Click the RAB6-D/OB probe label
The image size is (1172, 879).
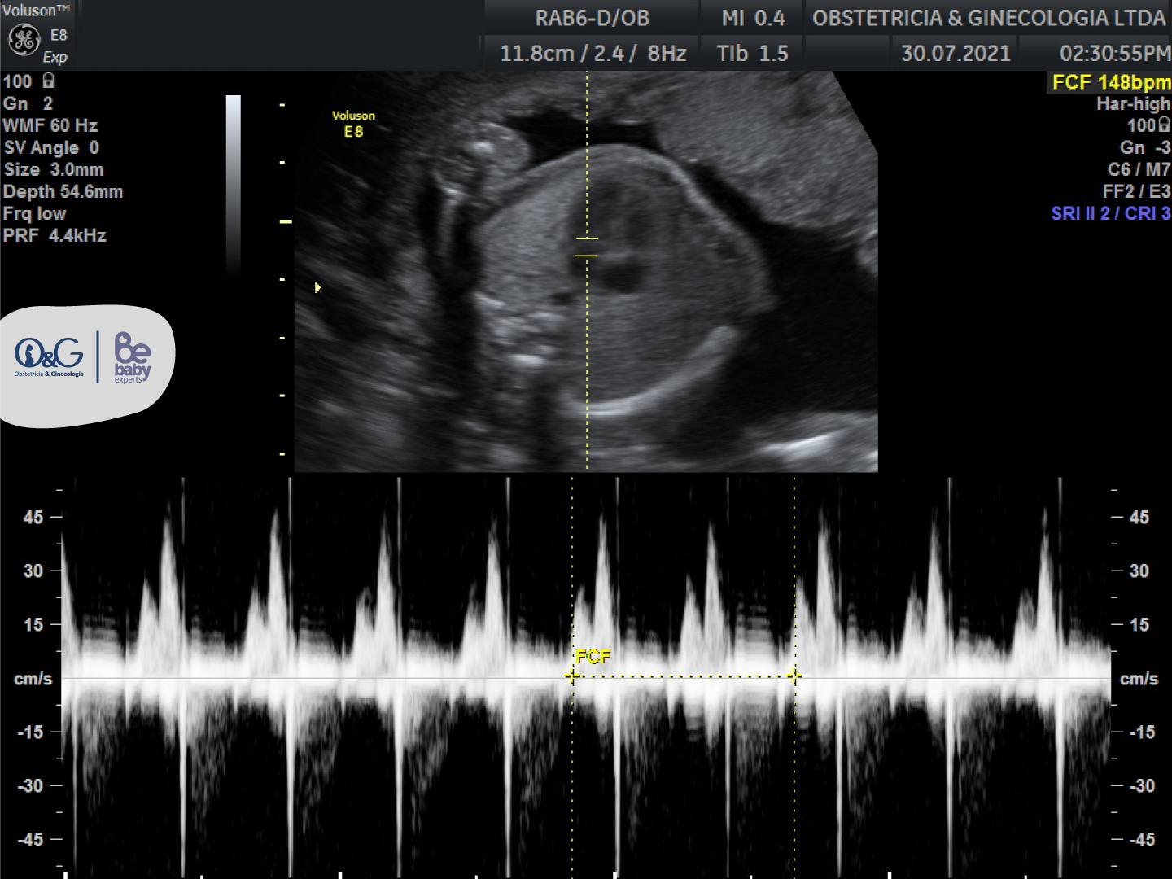tap(592, 18)
